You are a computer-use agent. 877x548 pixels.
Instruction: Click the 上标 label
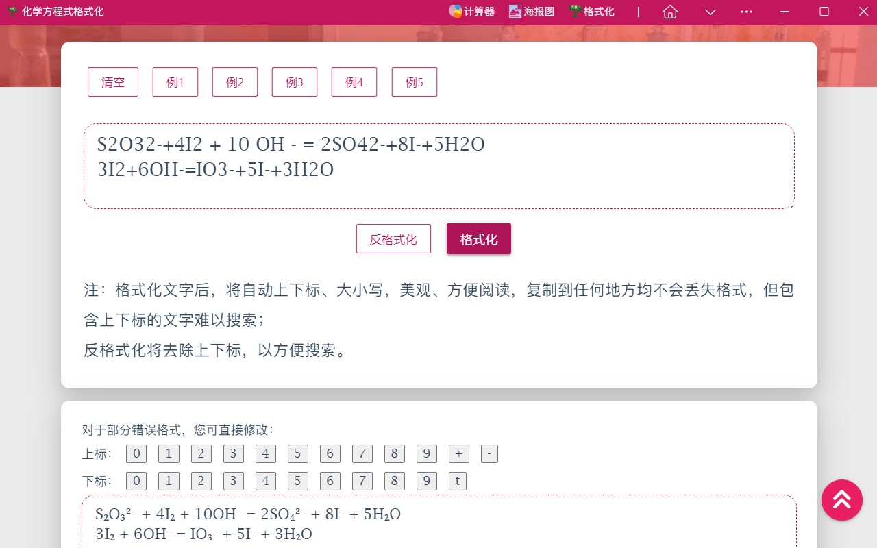click(x=97, y=453)
